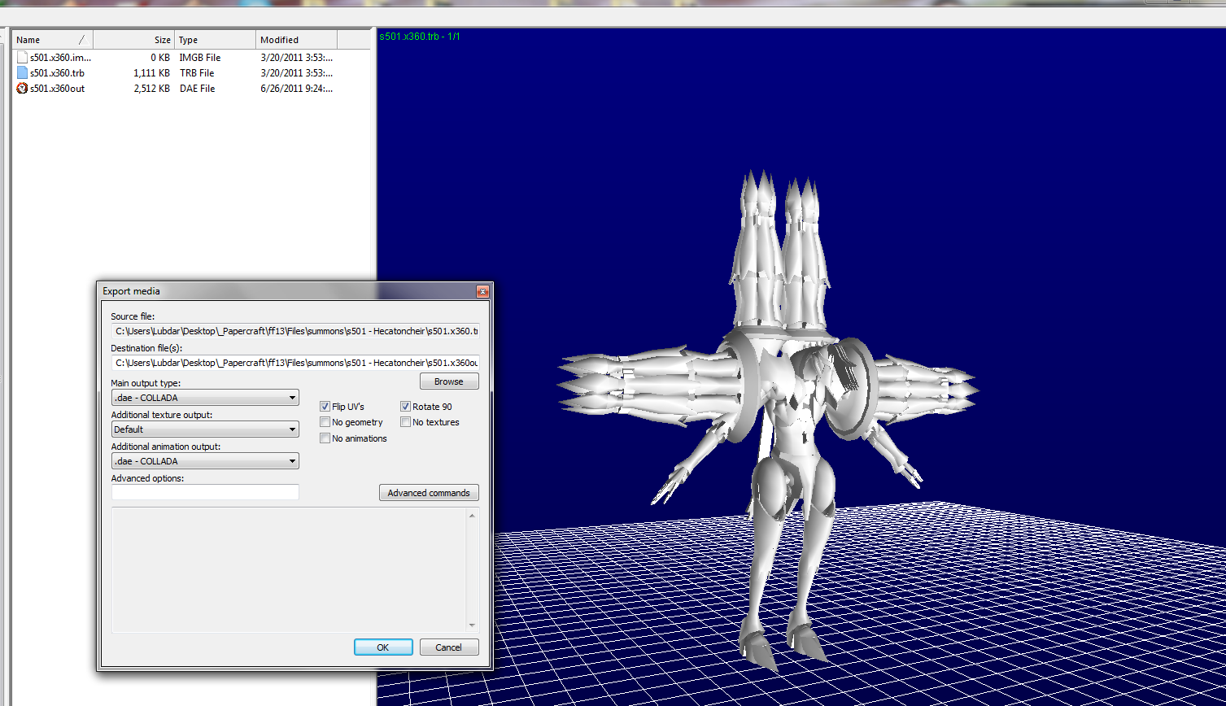Confirm export with the OK button

click(x=383, y=647)
